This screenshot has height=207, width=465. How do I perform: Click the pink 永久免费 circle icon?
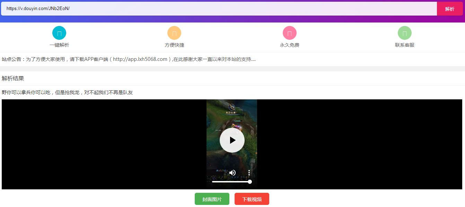tap(290, 33)
